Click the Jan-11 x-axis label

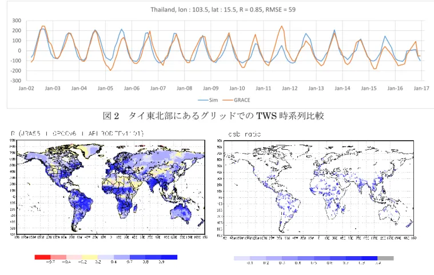[263, 88]
